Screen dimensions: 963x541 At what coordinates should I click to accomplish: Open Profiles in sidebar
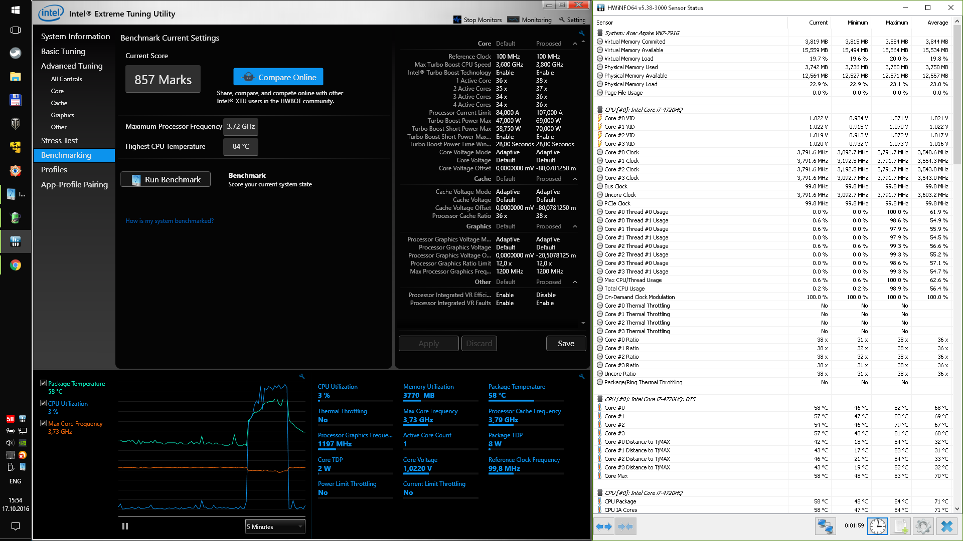[x=54, y=170]
